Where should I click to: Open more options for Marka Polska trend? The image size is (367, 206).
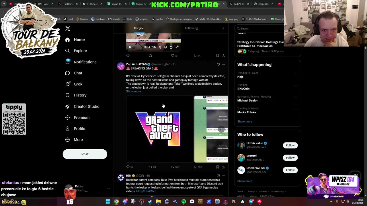click(296, 109)
